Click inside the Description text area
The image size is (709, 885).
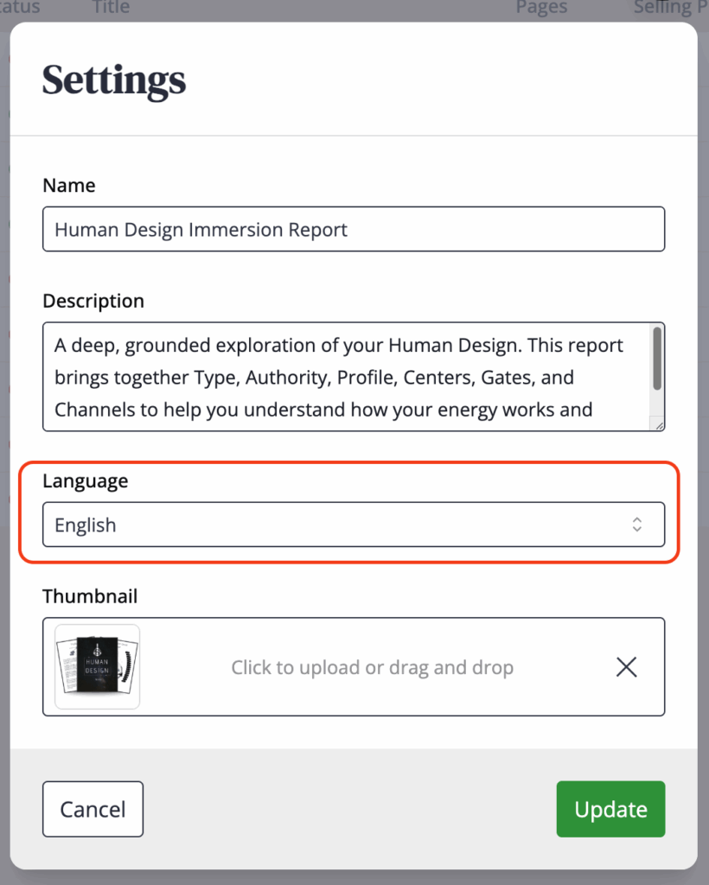[346, 377]
